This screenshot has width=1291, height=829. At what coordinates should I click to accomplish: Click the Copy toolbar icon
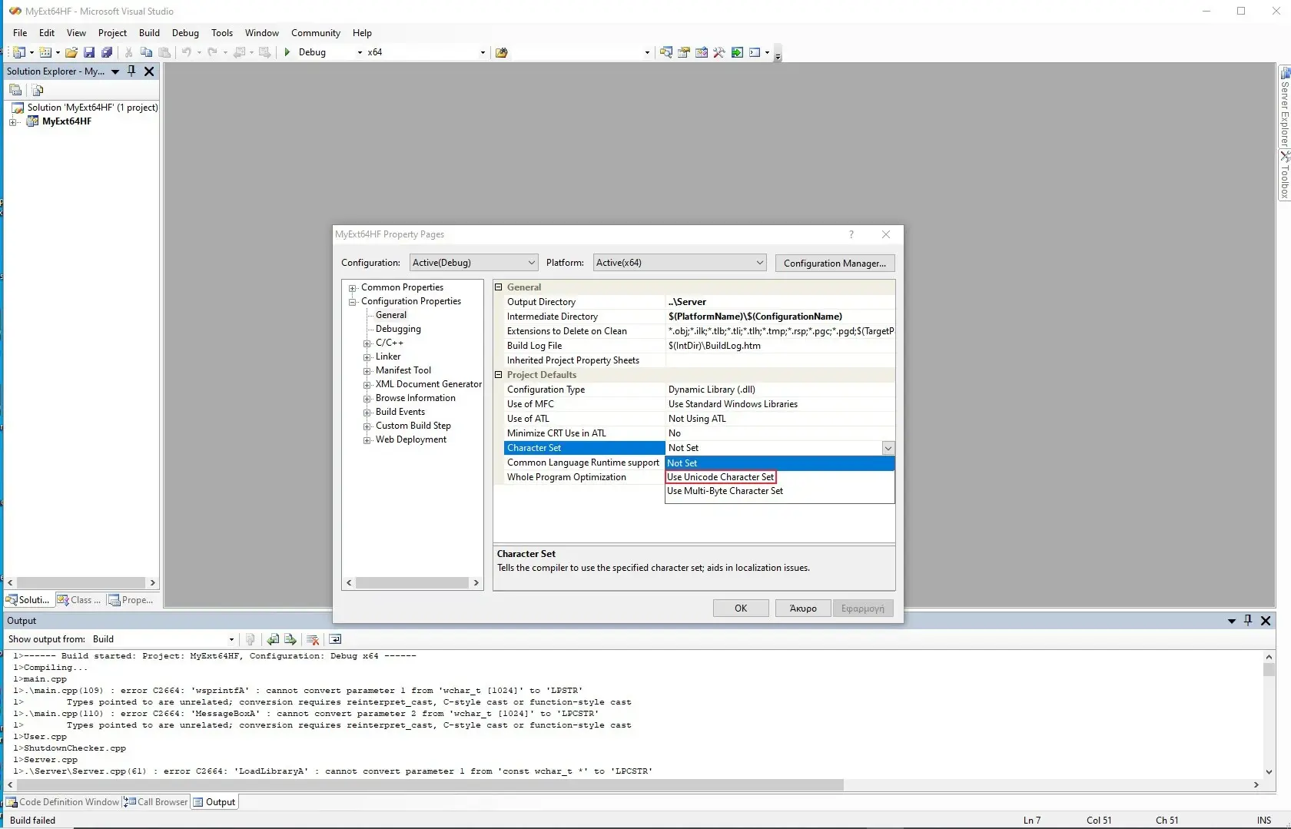point(146,52)
